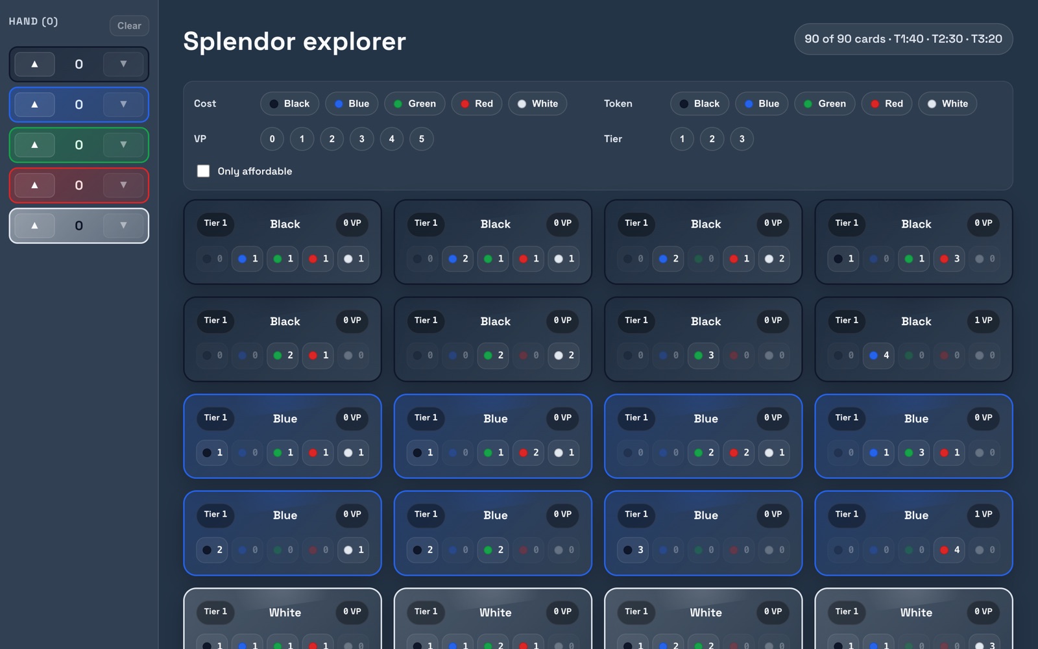Open Blue card costing 1 blue 3 green 1 red

914,436
